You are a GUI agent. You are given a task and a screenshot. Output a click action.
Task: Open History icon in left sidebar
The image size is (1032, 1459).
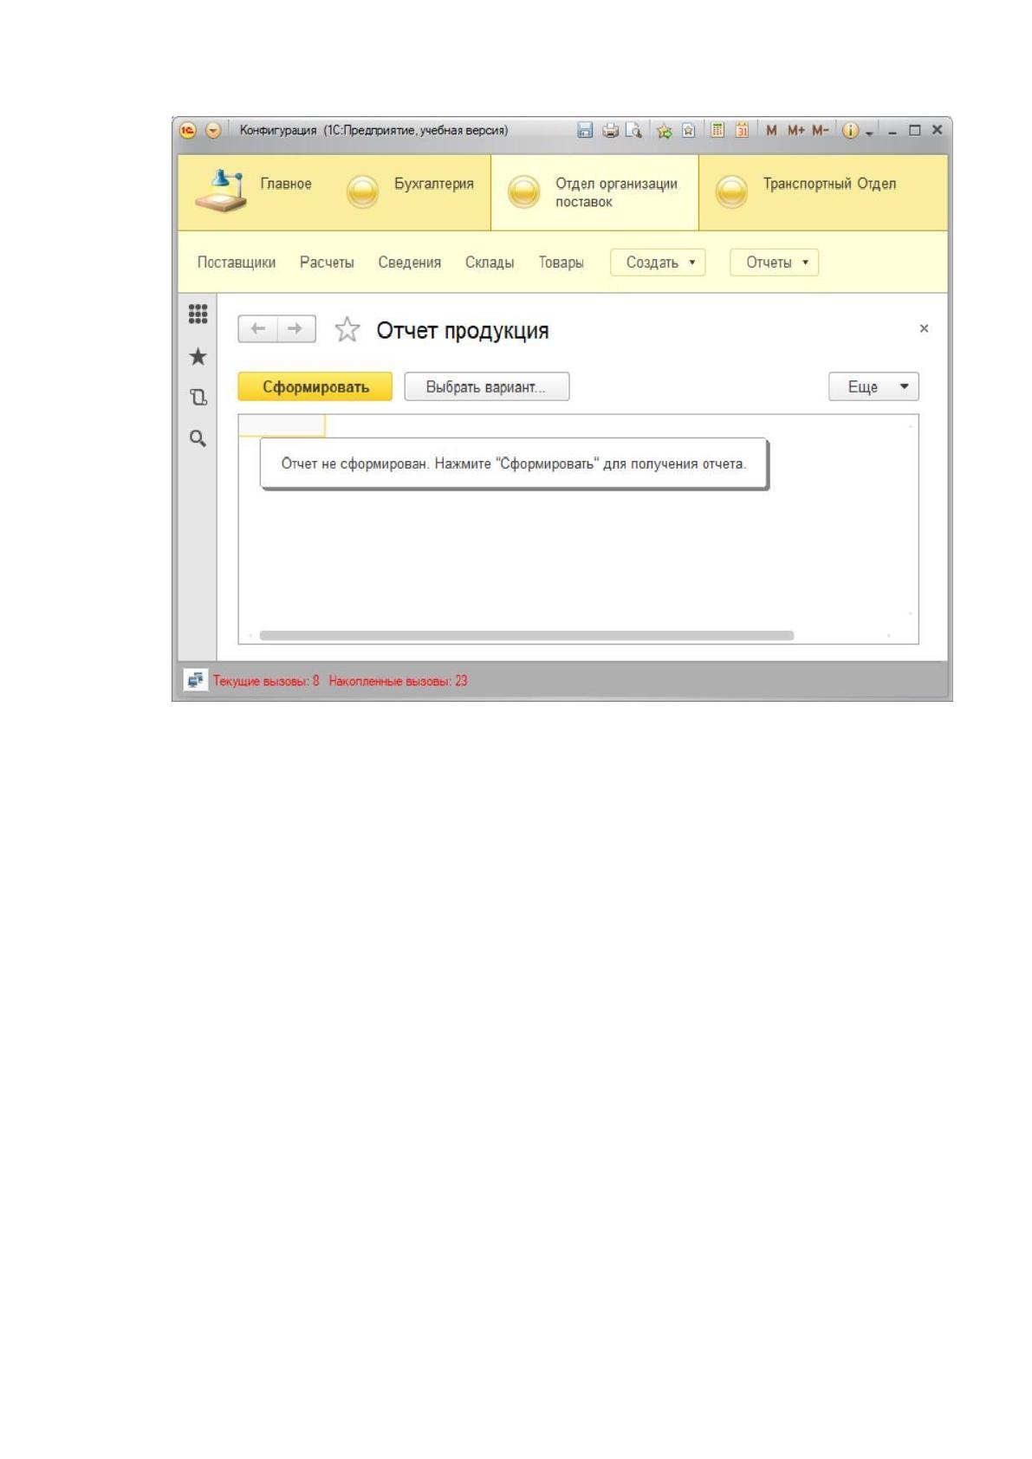click(x=198, y=398)
